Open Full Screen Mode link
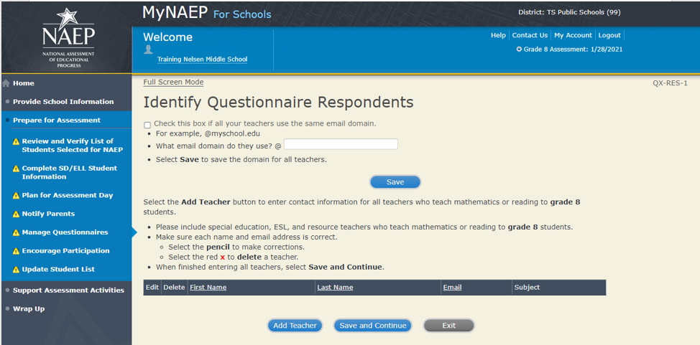This screenshot has width=700, height=345. [173, 82]
